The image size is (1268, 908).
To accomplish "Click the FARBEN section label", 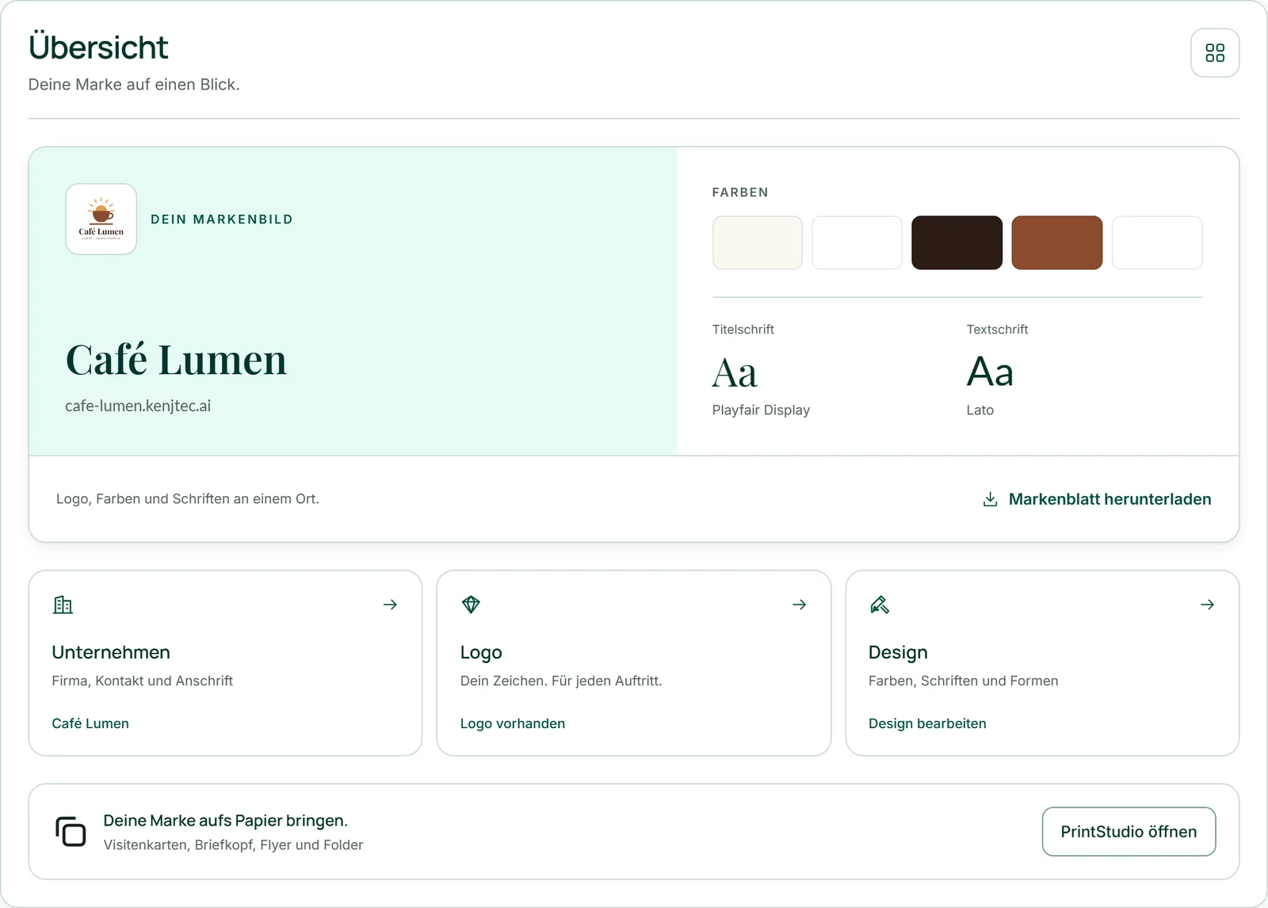I will (x=740, y=193).
